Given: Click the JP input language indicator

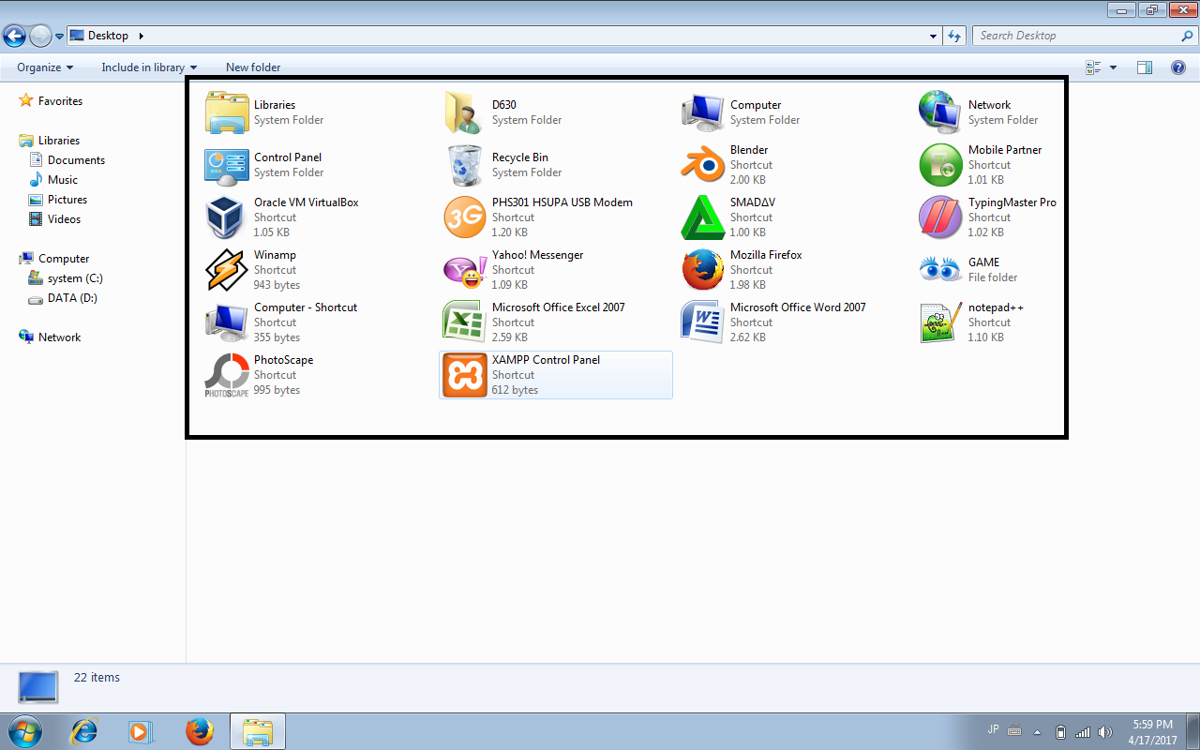Looking at the screenshot, I should pos(993,729).
